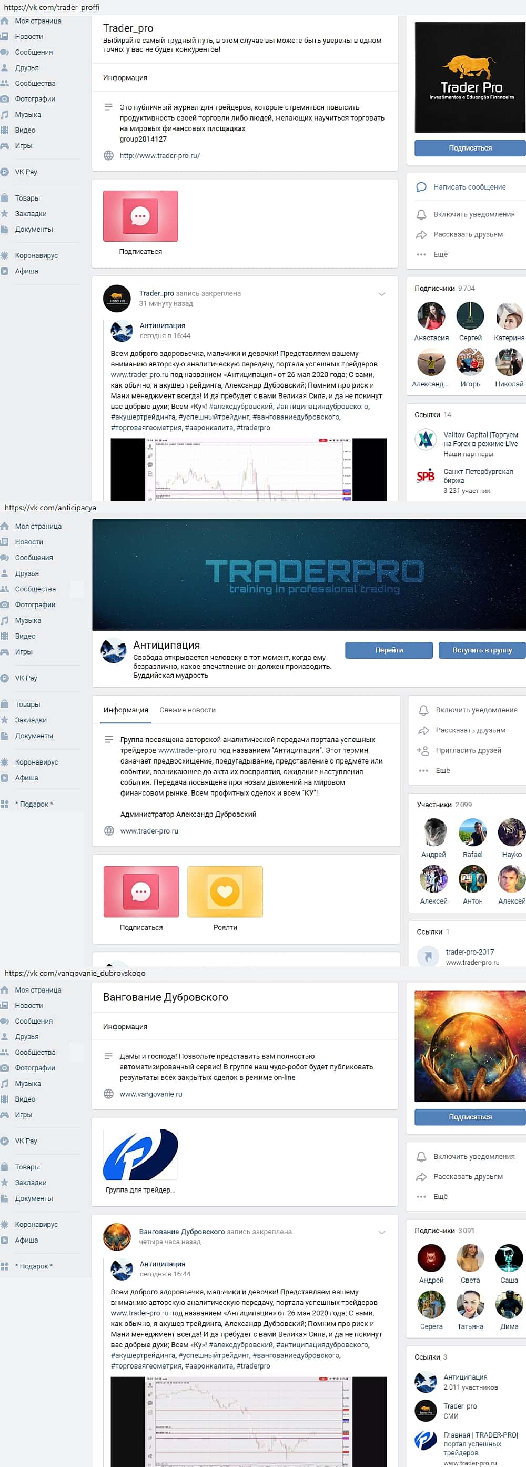This screenshot has width=526, height=1467.
Task: Click the Главная TRADER-PRO portal logo icon
Action: coord(426,1440)
